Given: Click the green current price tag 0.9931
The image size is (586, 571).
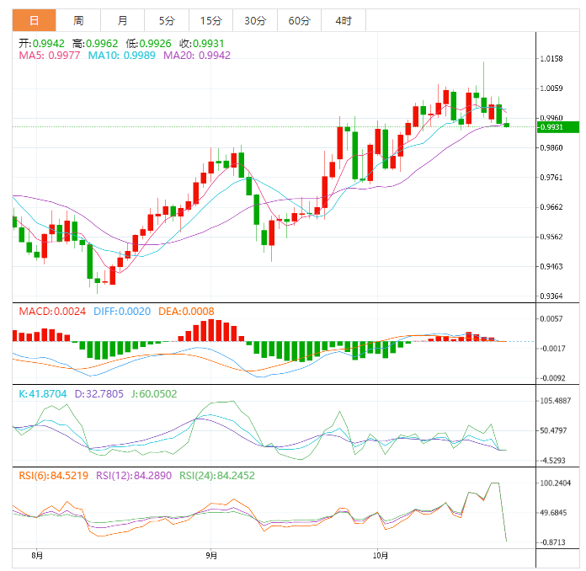Looking at the screenshot, I should (x=558, y=127).
